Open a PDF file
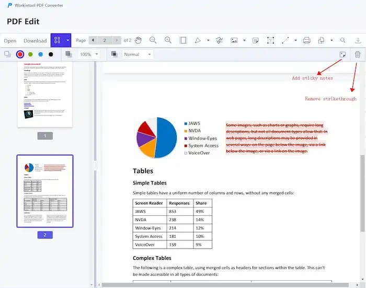Viewport: 366px width, 288px height. pyautogui.click(x=10, y=41)
